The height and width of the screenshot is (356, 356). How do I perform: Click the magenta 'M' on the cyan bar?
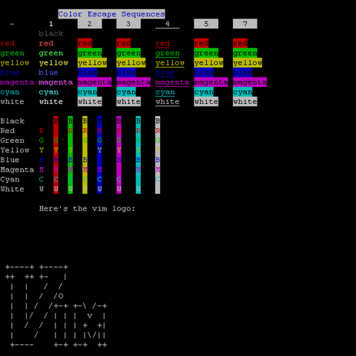138,169
